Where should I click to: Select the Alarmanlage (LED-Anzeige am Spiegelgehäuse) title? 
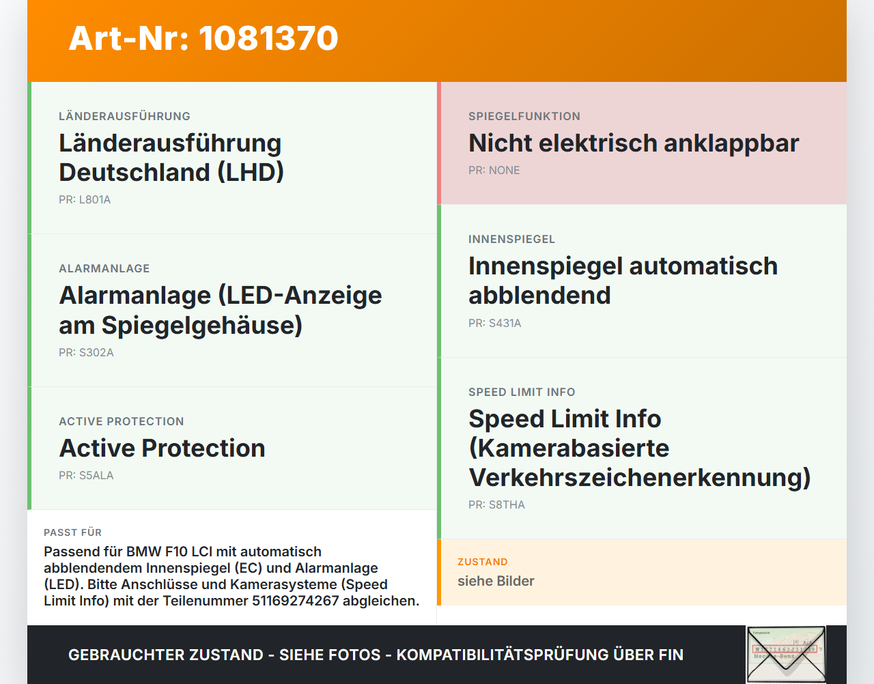point(221,310)
